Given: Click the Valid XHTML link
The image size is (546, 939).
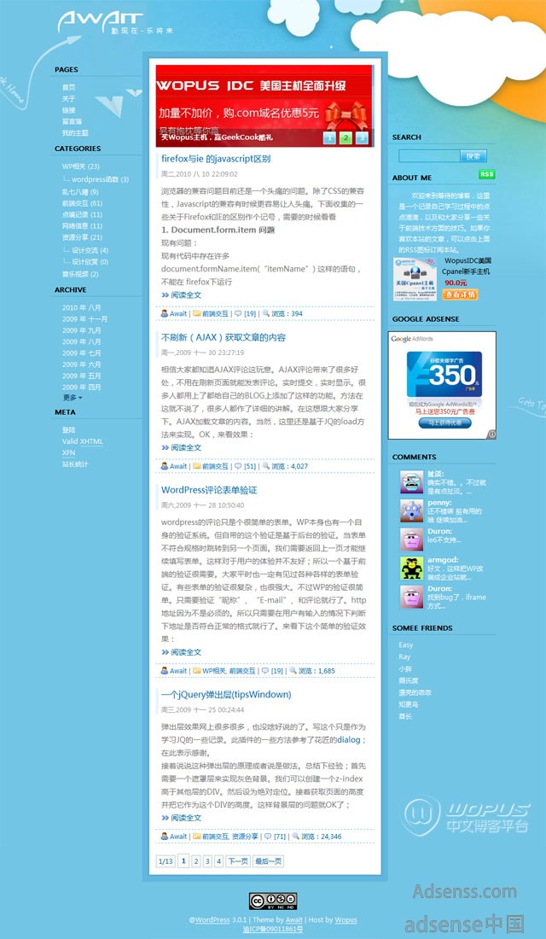Looking at the screenshot, I should click(83, 441).
